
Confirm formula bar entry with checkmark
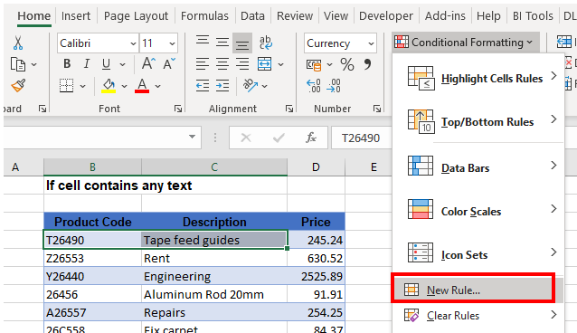click(x=279, y=138)
